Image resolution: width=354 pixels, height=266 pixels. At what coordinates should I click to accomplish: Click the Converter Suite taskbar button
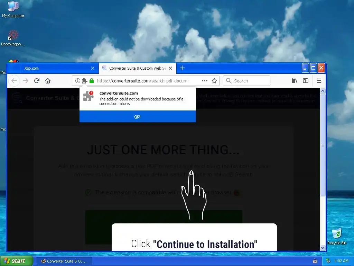click(x=64, y=261)
